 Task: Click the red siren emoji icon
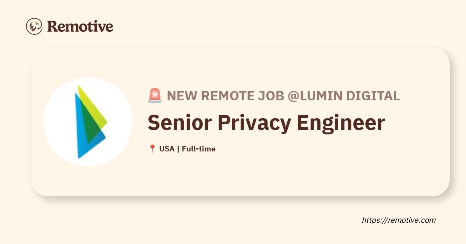coord(155,96)
